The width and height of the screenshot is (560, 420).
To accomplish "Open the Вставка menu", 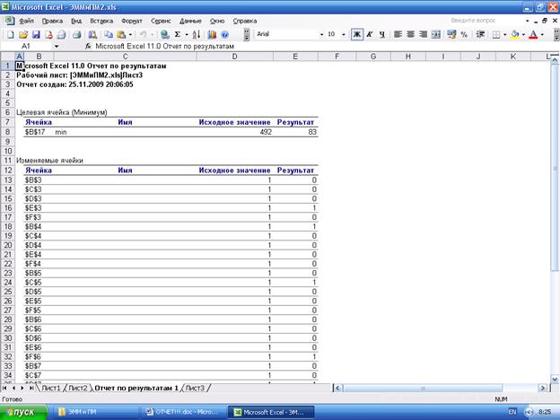I will (x=101, y=21).
